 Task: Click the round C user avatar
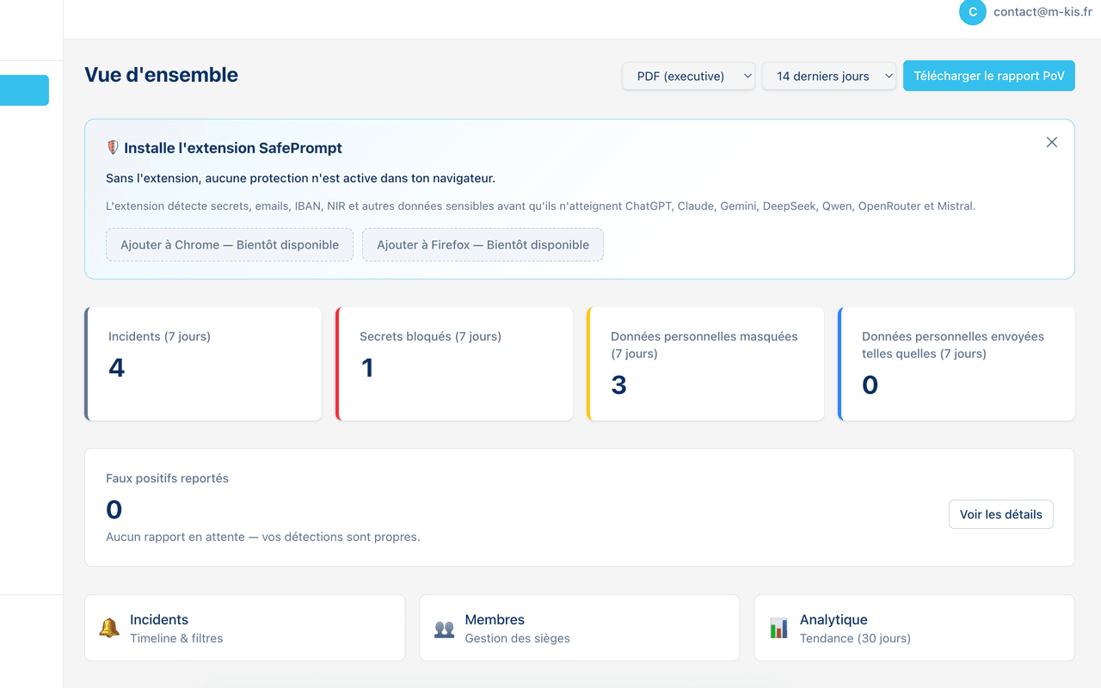(972, 12)
